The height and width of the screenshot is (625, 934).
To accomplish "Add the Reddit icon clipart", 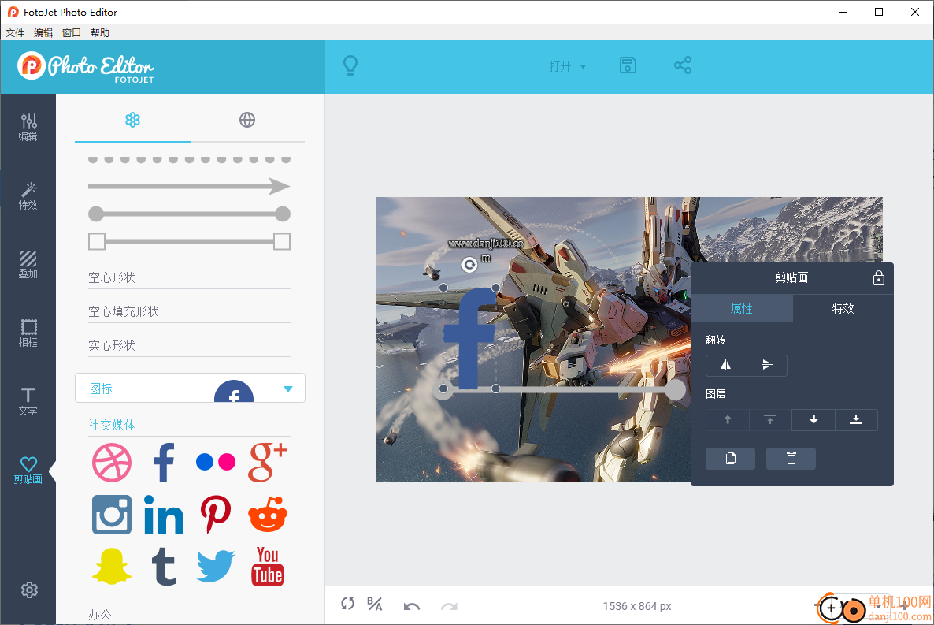I will [268, 514].
